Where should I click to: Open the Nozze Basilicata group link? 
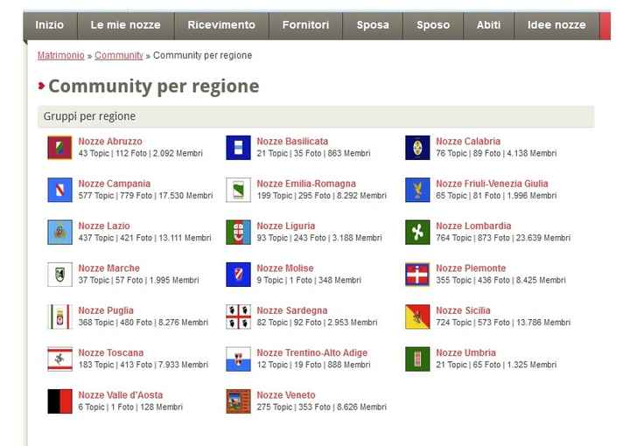pyautogui.click(x=292, y=142)
